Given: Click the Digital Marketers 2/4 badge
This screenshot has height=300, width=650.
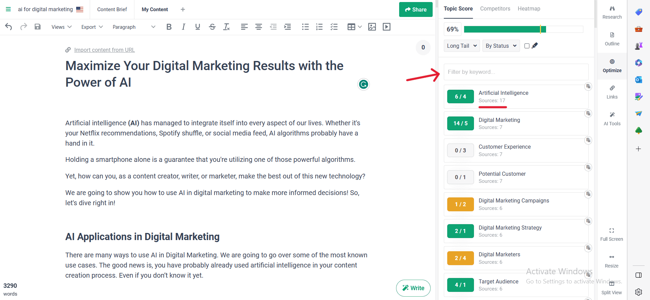Looking at the screenshot, I should pos(460,258).
